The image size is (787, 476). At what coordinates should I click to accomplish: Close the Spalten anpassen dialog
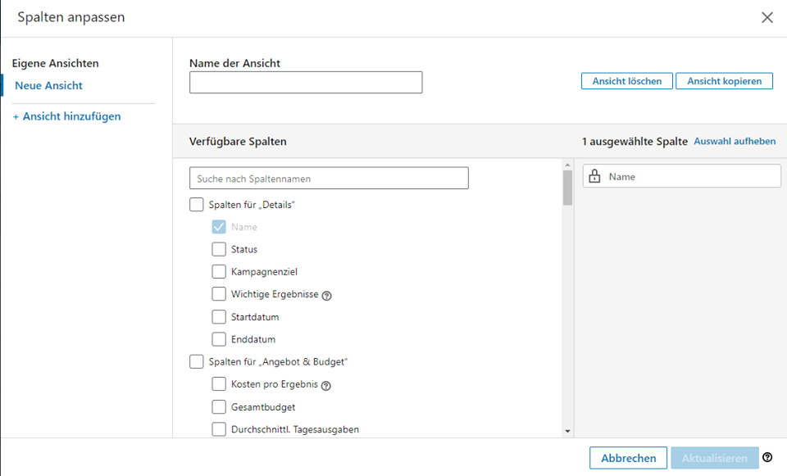[x=767, y=17]
